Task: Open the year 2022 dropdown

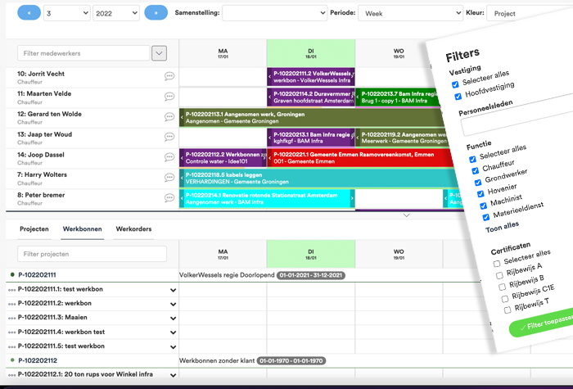Action: click(x=115, y=13)
